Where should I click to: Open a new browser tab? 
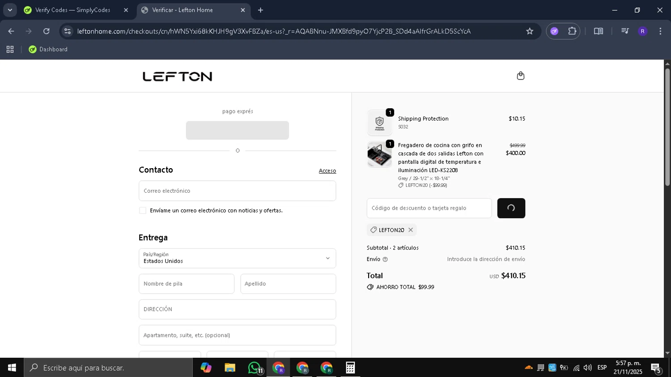pos(260,10)
